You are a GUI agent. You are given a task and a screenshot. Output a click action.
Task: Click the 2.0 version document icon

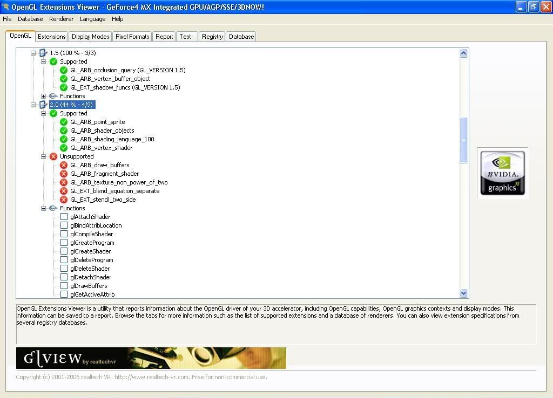tap(43, 105)
